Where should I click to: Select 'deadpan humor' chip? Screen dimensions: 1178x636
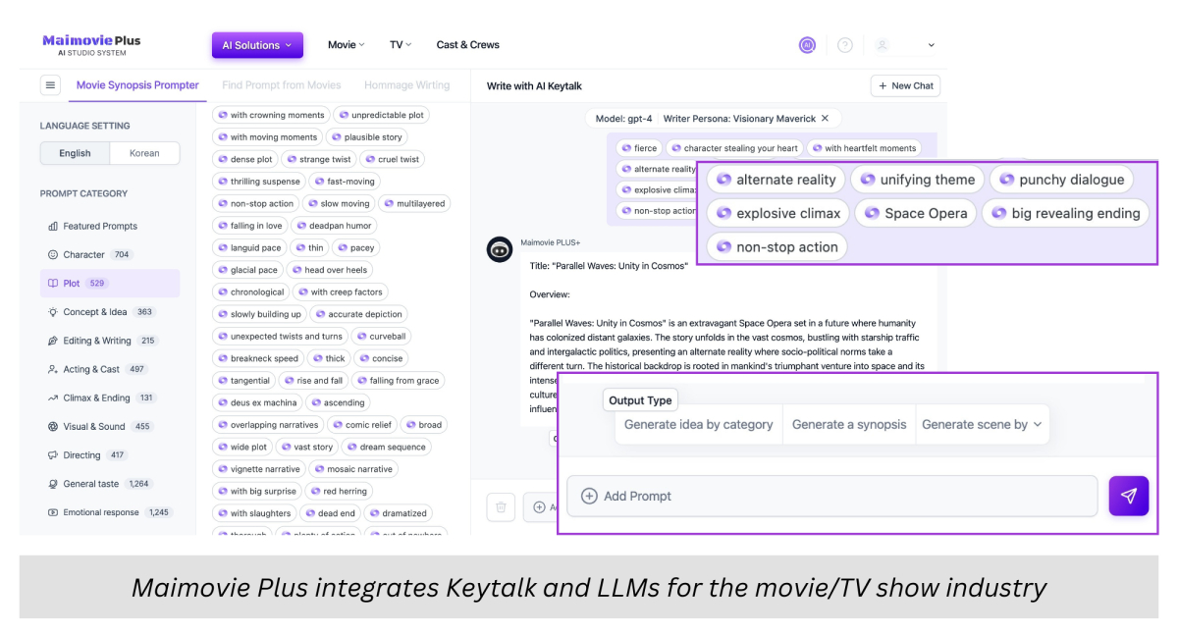334,226
